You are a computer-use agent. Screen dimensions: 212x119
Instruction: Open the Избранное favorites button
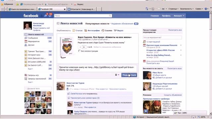point(7,4)
